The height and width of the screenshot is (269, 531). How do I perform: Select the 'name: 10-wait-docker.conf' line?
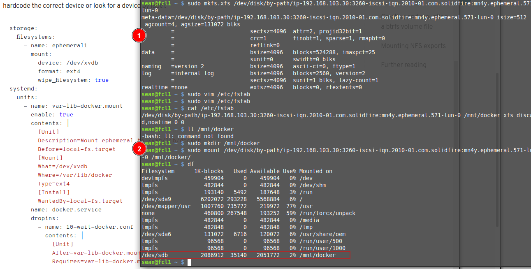[x=86, y=227]
